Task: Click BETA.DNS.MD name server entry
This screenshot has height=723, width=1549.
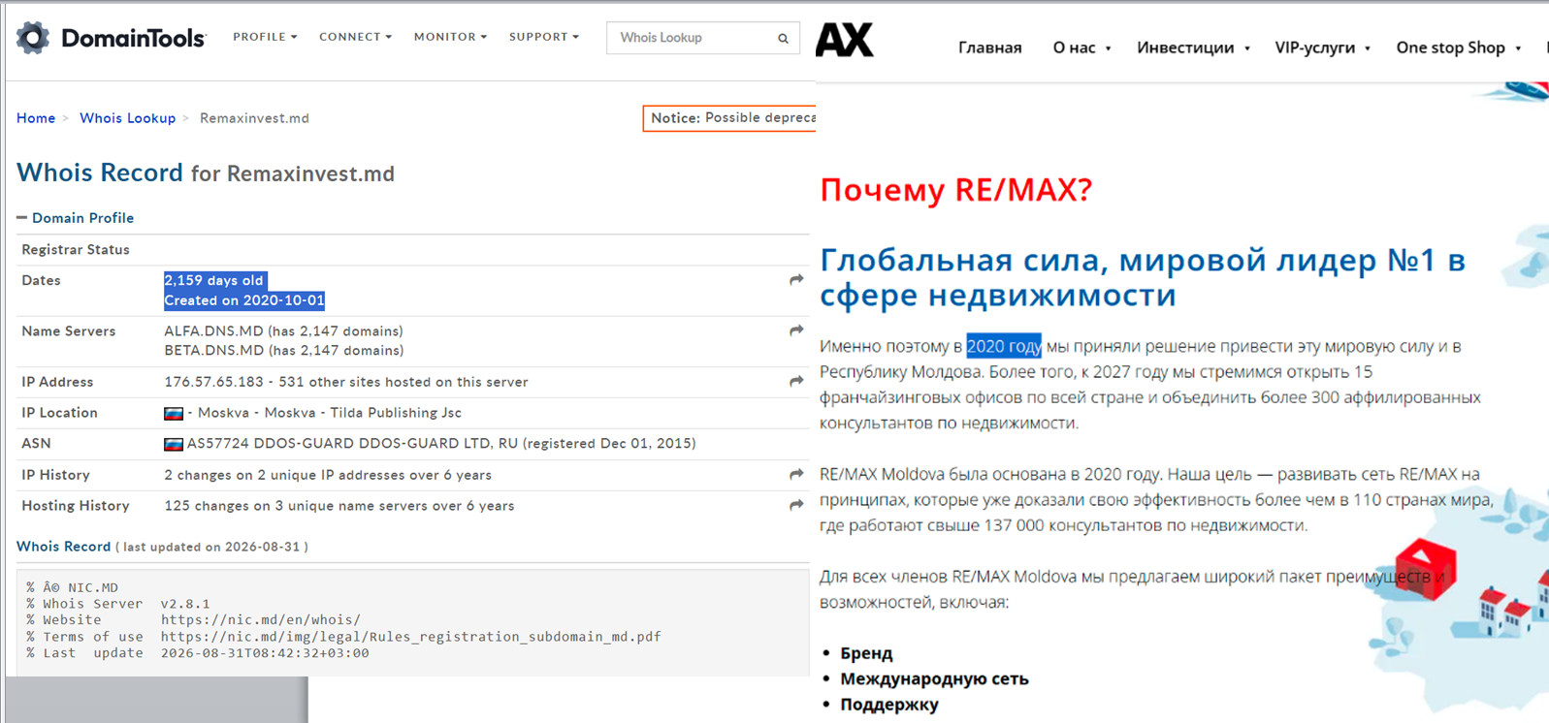Action: (283, 351)
